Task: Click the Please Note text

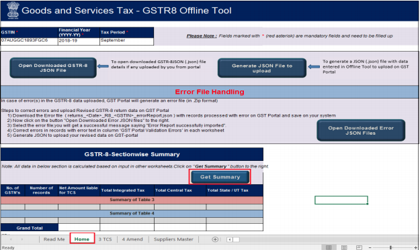Action: point(202,36)
